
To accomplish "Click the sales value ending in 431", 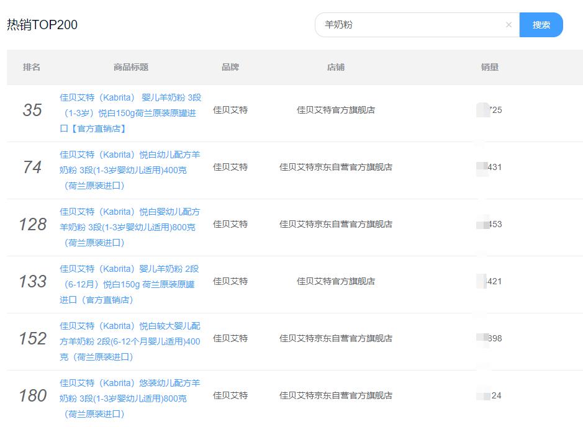I will click(x=489, y=167).
